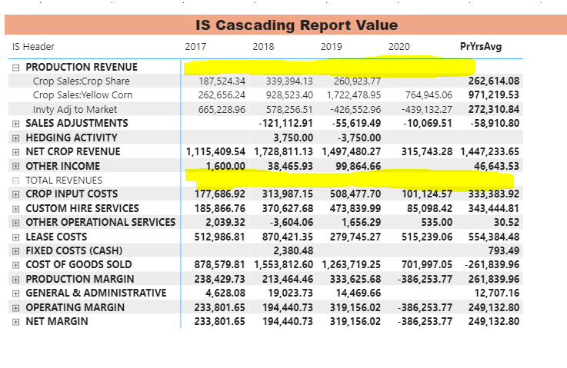Click the IS Header column header
The width and height of the screenshot is (567, 368).
[x=33, y=47]
